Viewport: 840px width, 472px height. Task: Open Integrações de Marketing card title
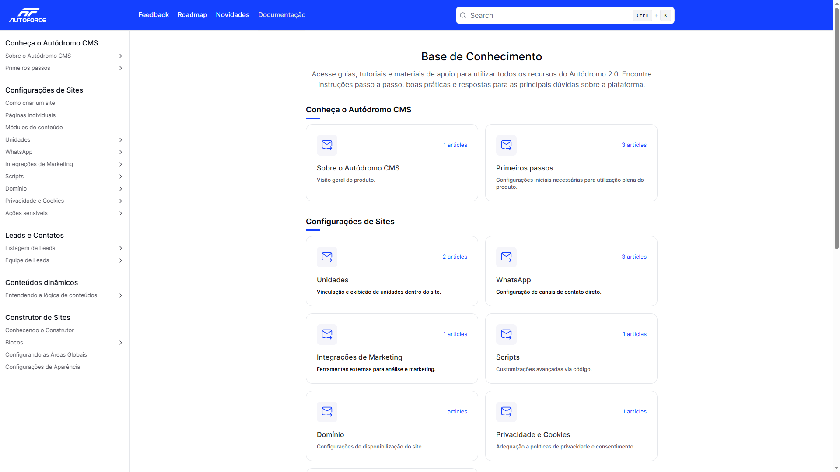[360, 357]
